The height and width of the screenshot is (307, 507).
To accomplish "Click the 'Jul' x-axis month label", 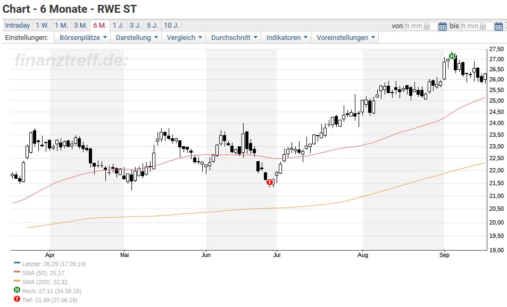I will [277, 255].
